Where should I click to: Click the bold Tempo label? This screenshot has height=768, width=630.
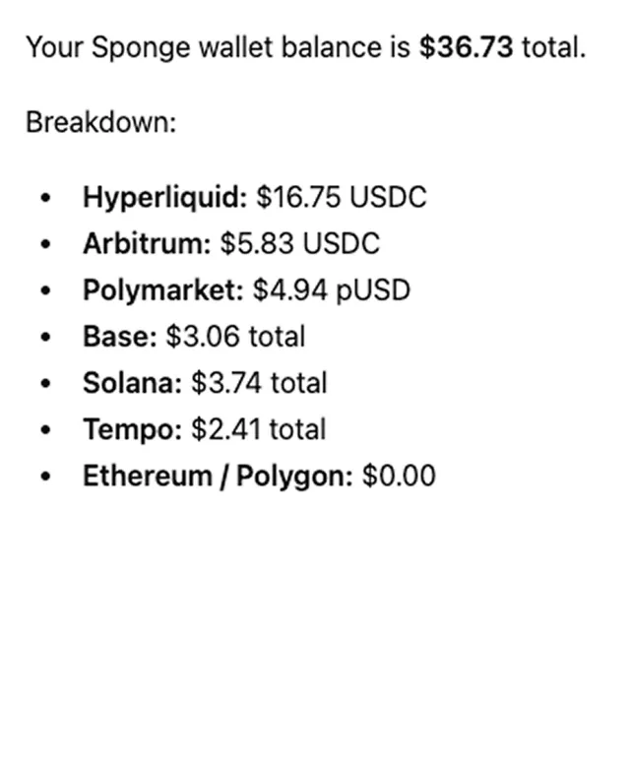[133, 430]
